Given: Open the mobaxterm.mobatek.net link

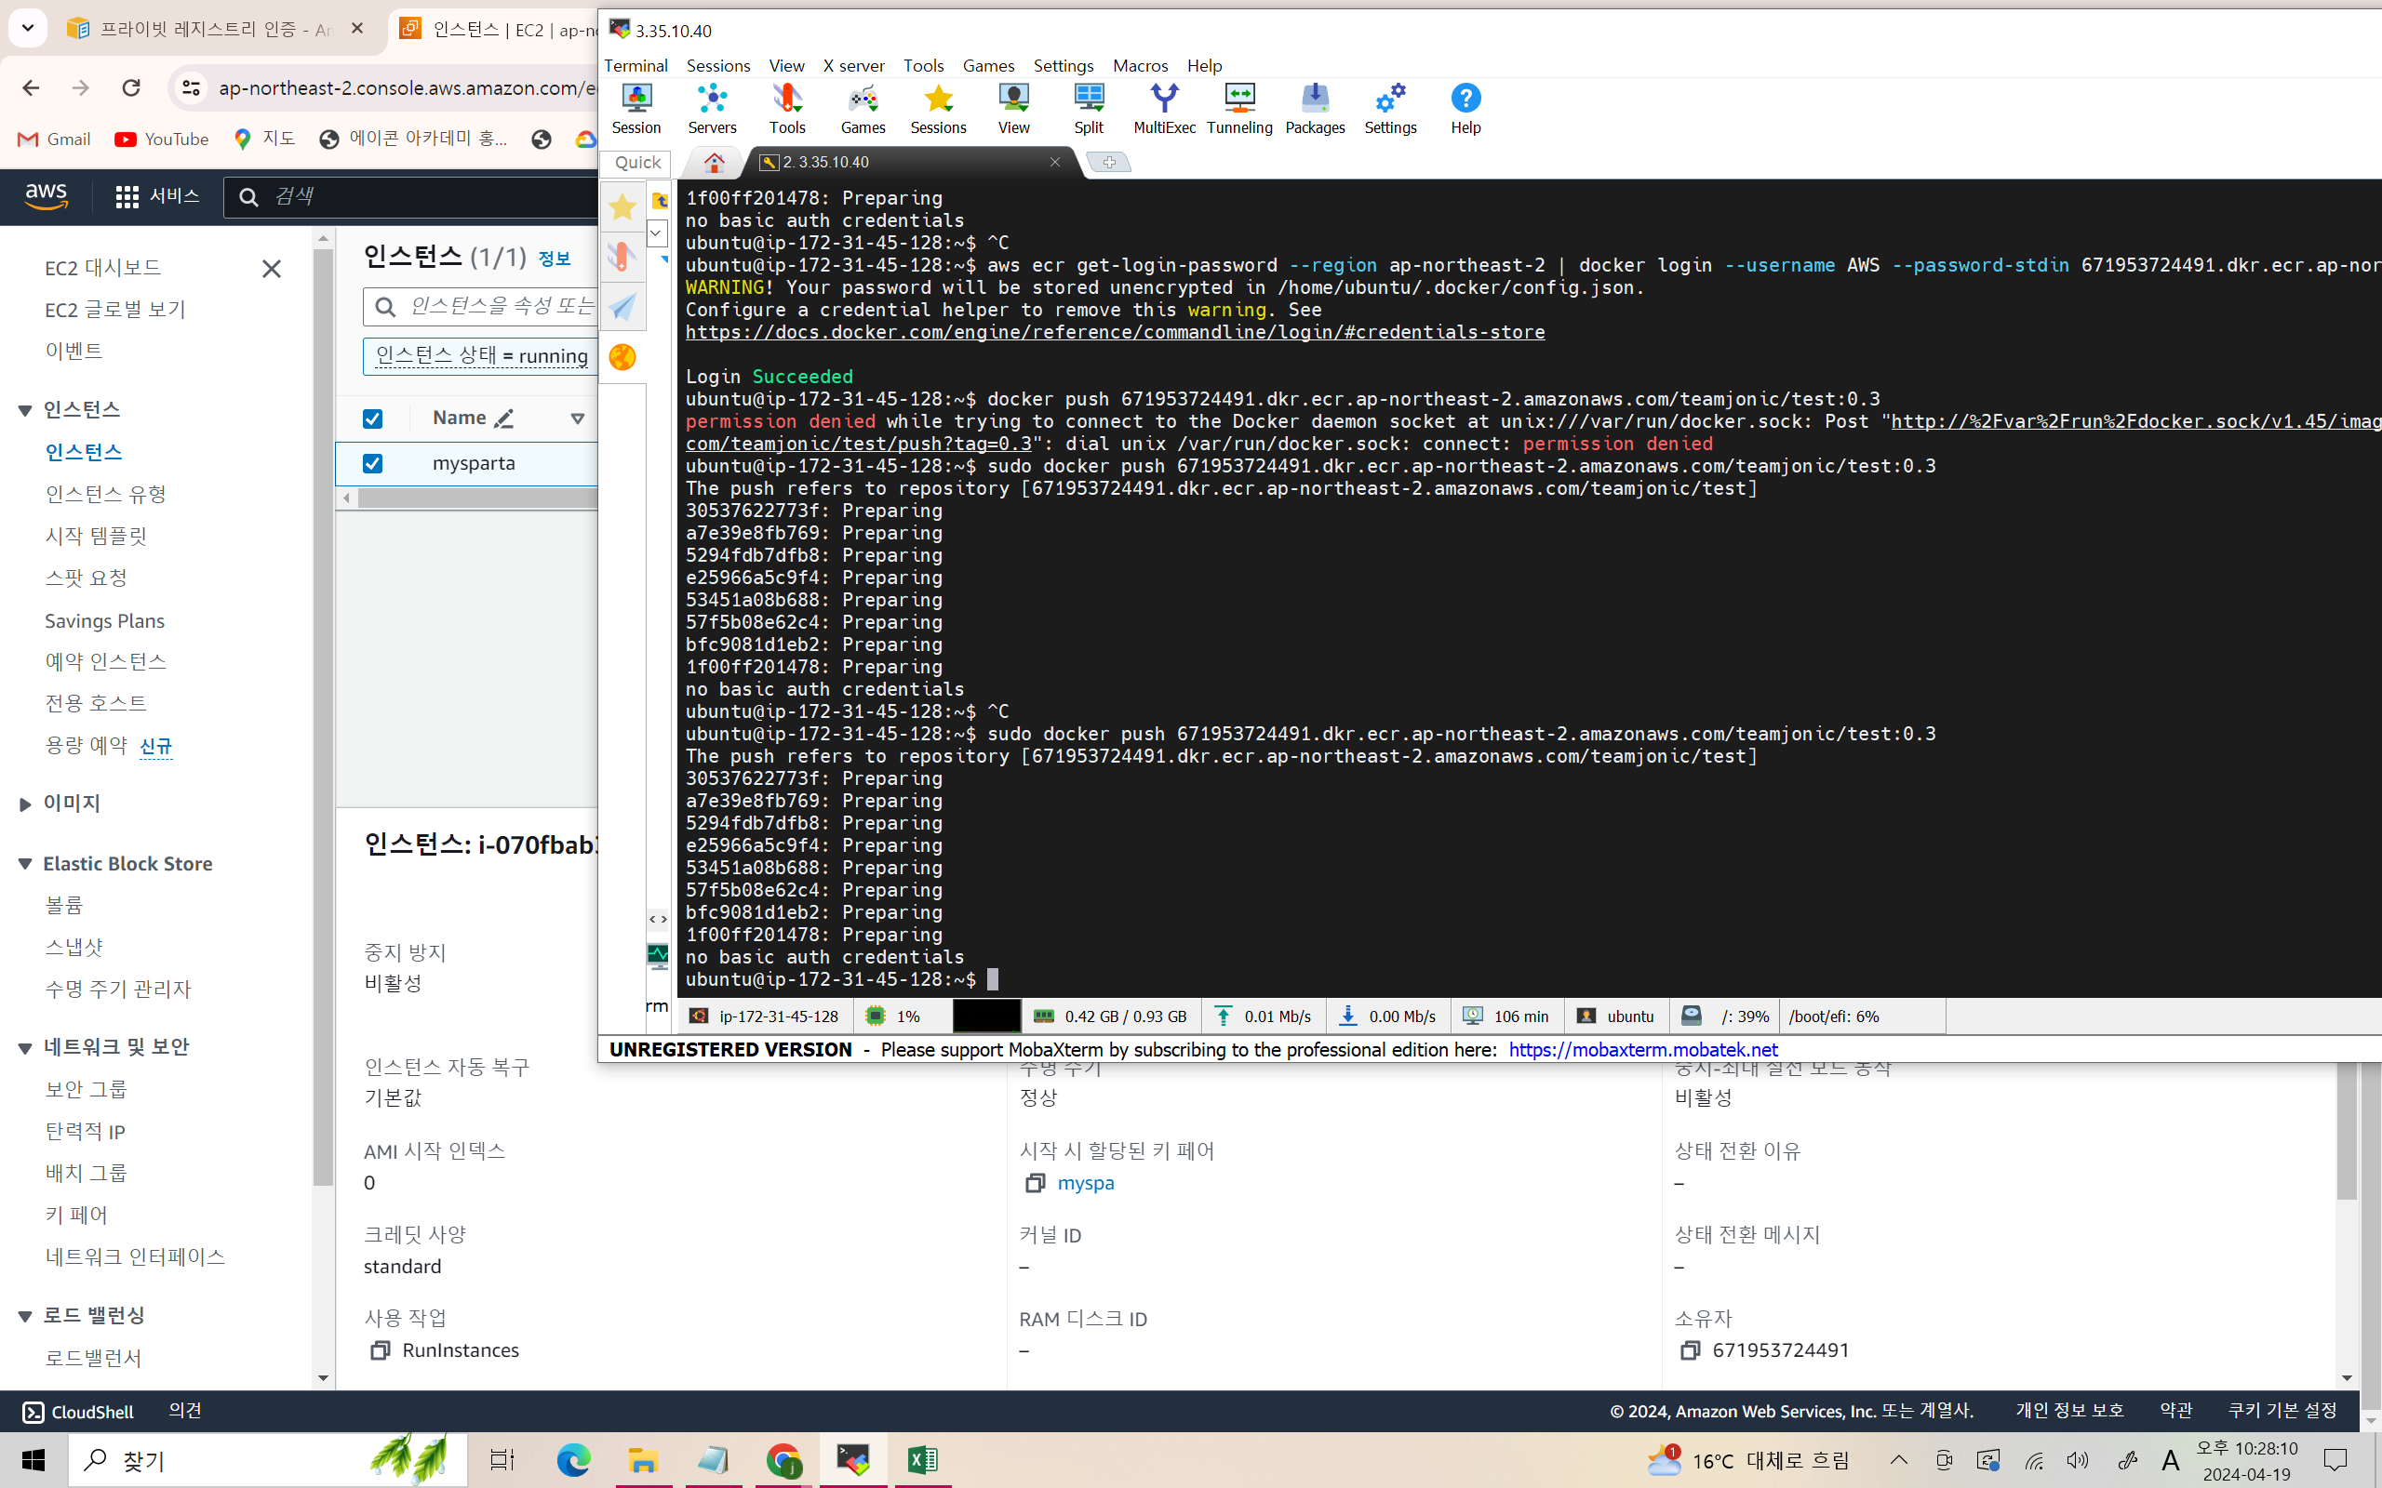Looking at the screenshot, I should 1643,1050.
